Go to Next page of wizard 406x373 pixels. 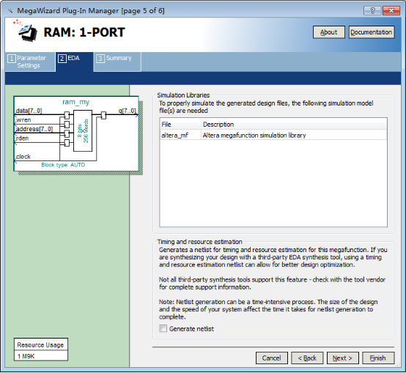tap(342, 358)
